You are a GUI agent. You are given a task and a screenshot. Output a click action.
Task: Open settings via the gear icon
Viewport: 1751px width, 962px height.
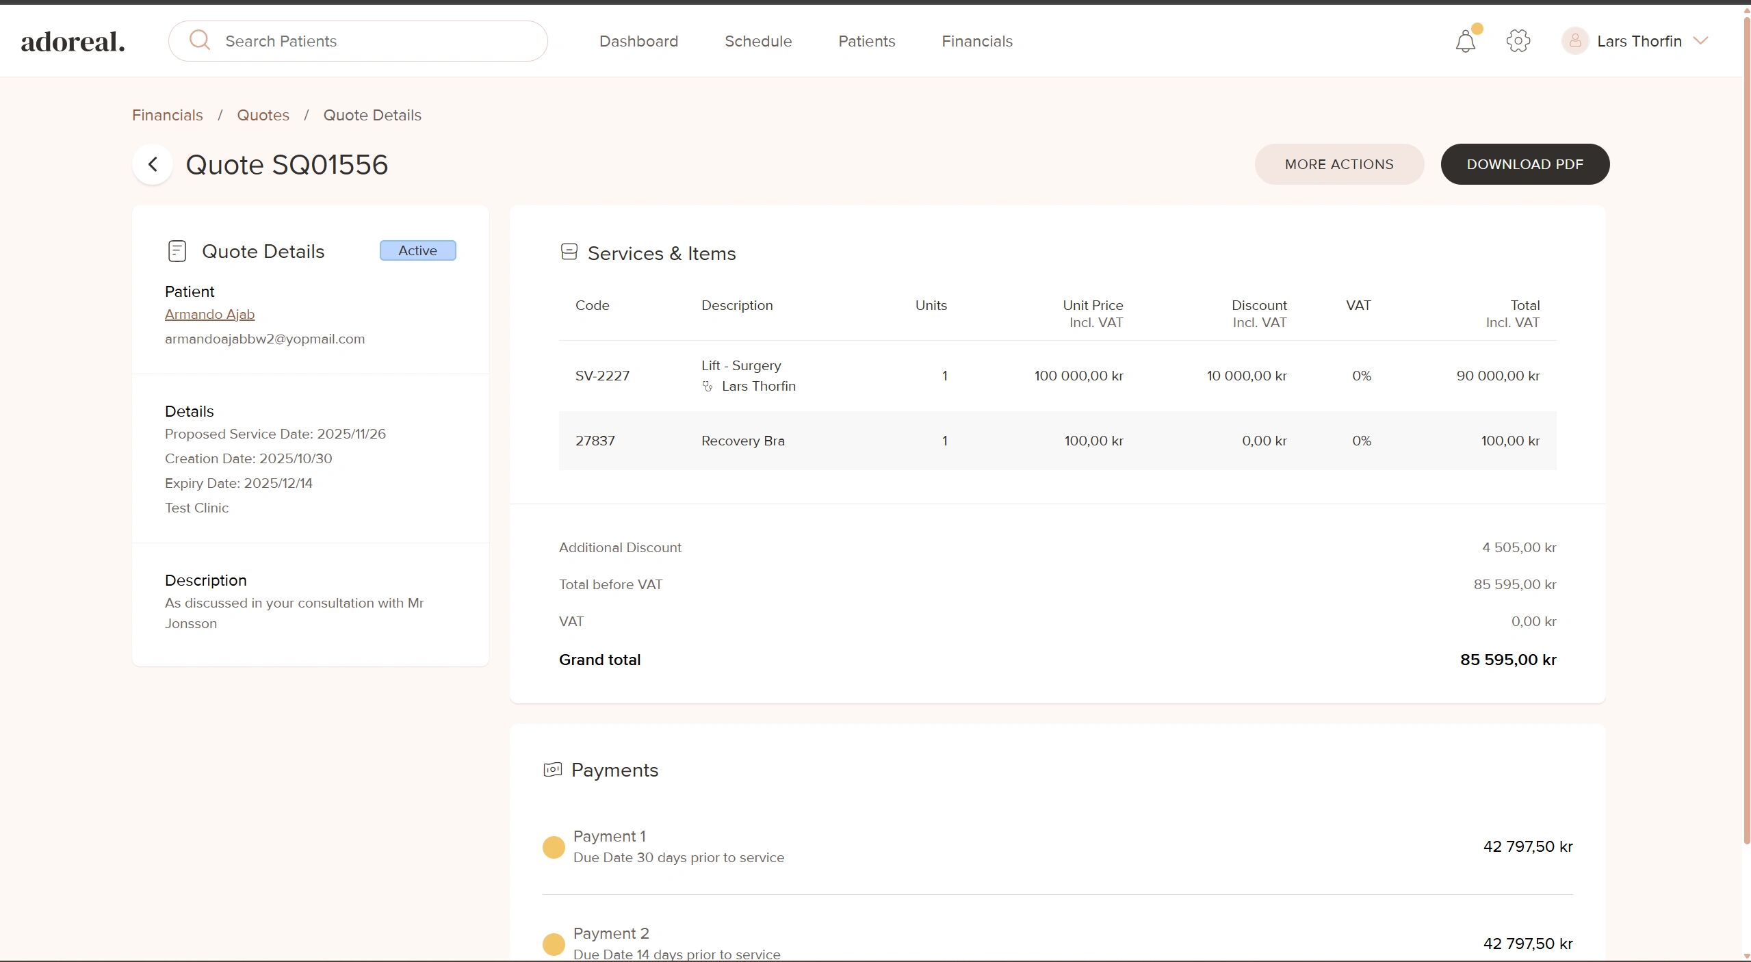tap(1518, 41)
